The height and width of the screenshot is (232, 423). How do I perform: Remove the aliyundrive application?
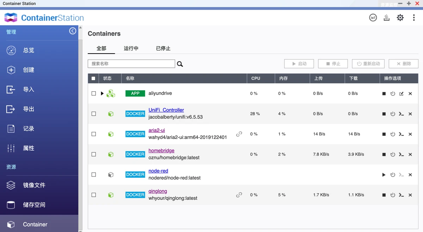[410, 94]
